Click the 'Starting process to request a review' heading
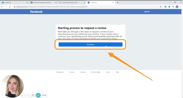The image size is (183, 98). coord(82,28)
